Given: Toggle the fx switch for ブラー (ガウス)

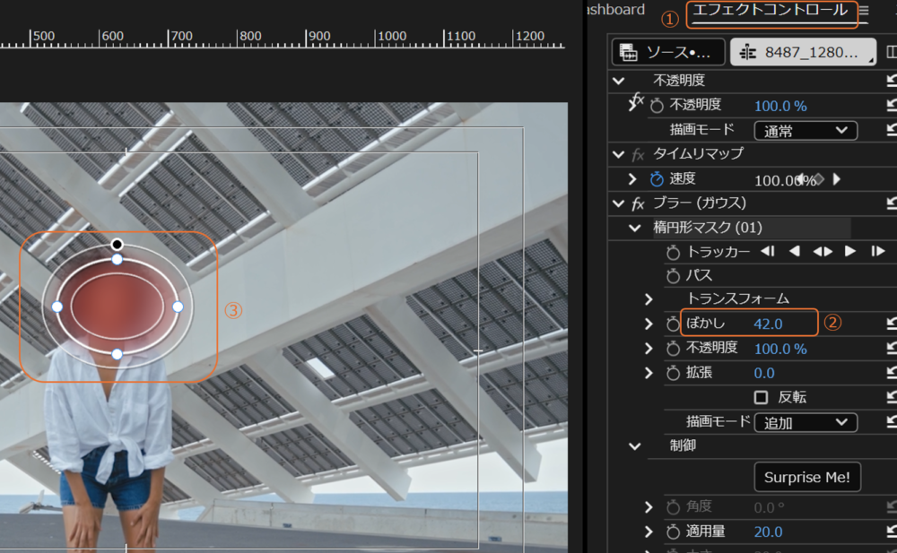Looking at the screenshot, I should 638,203.
